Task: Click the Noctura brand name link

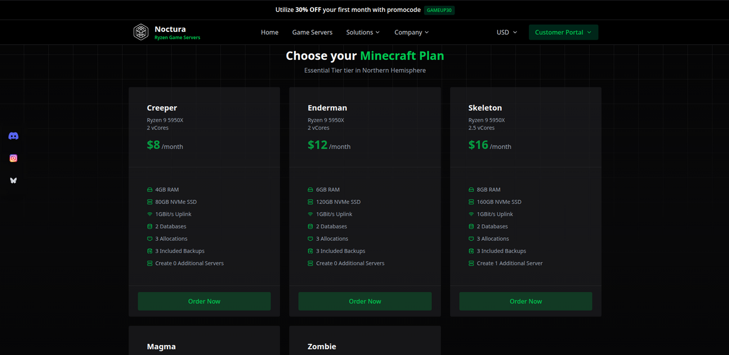Action: pos(170,29)
